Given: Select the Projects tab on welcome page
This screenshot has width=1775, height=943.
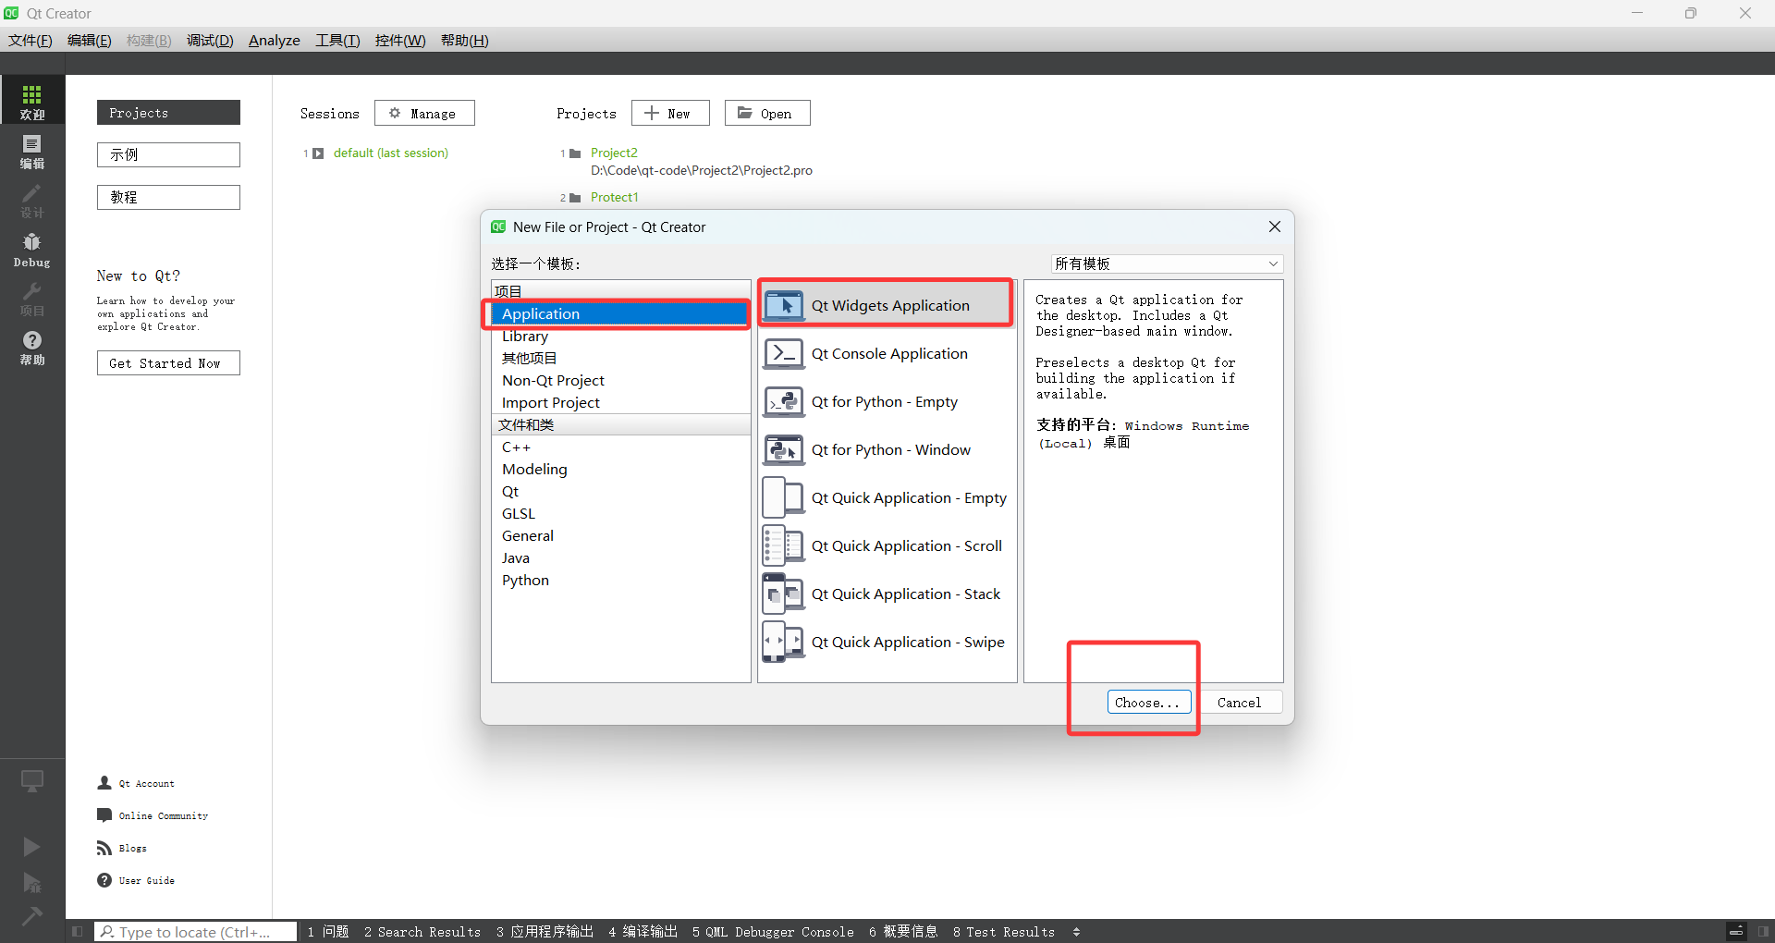Looking at the screenshot, I should click(168, 112).
